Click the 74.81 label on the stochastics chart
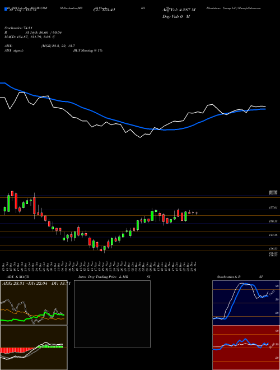This screenshot has width=280, height=370. [271, 293]
